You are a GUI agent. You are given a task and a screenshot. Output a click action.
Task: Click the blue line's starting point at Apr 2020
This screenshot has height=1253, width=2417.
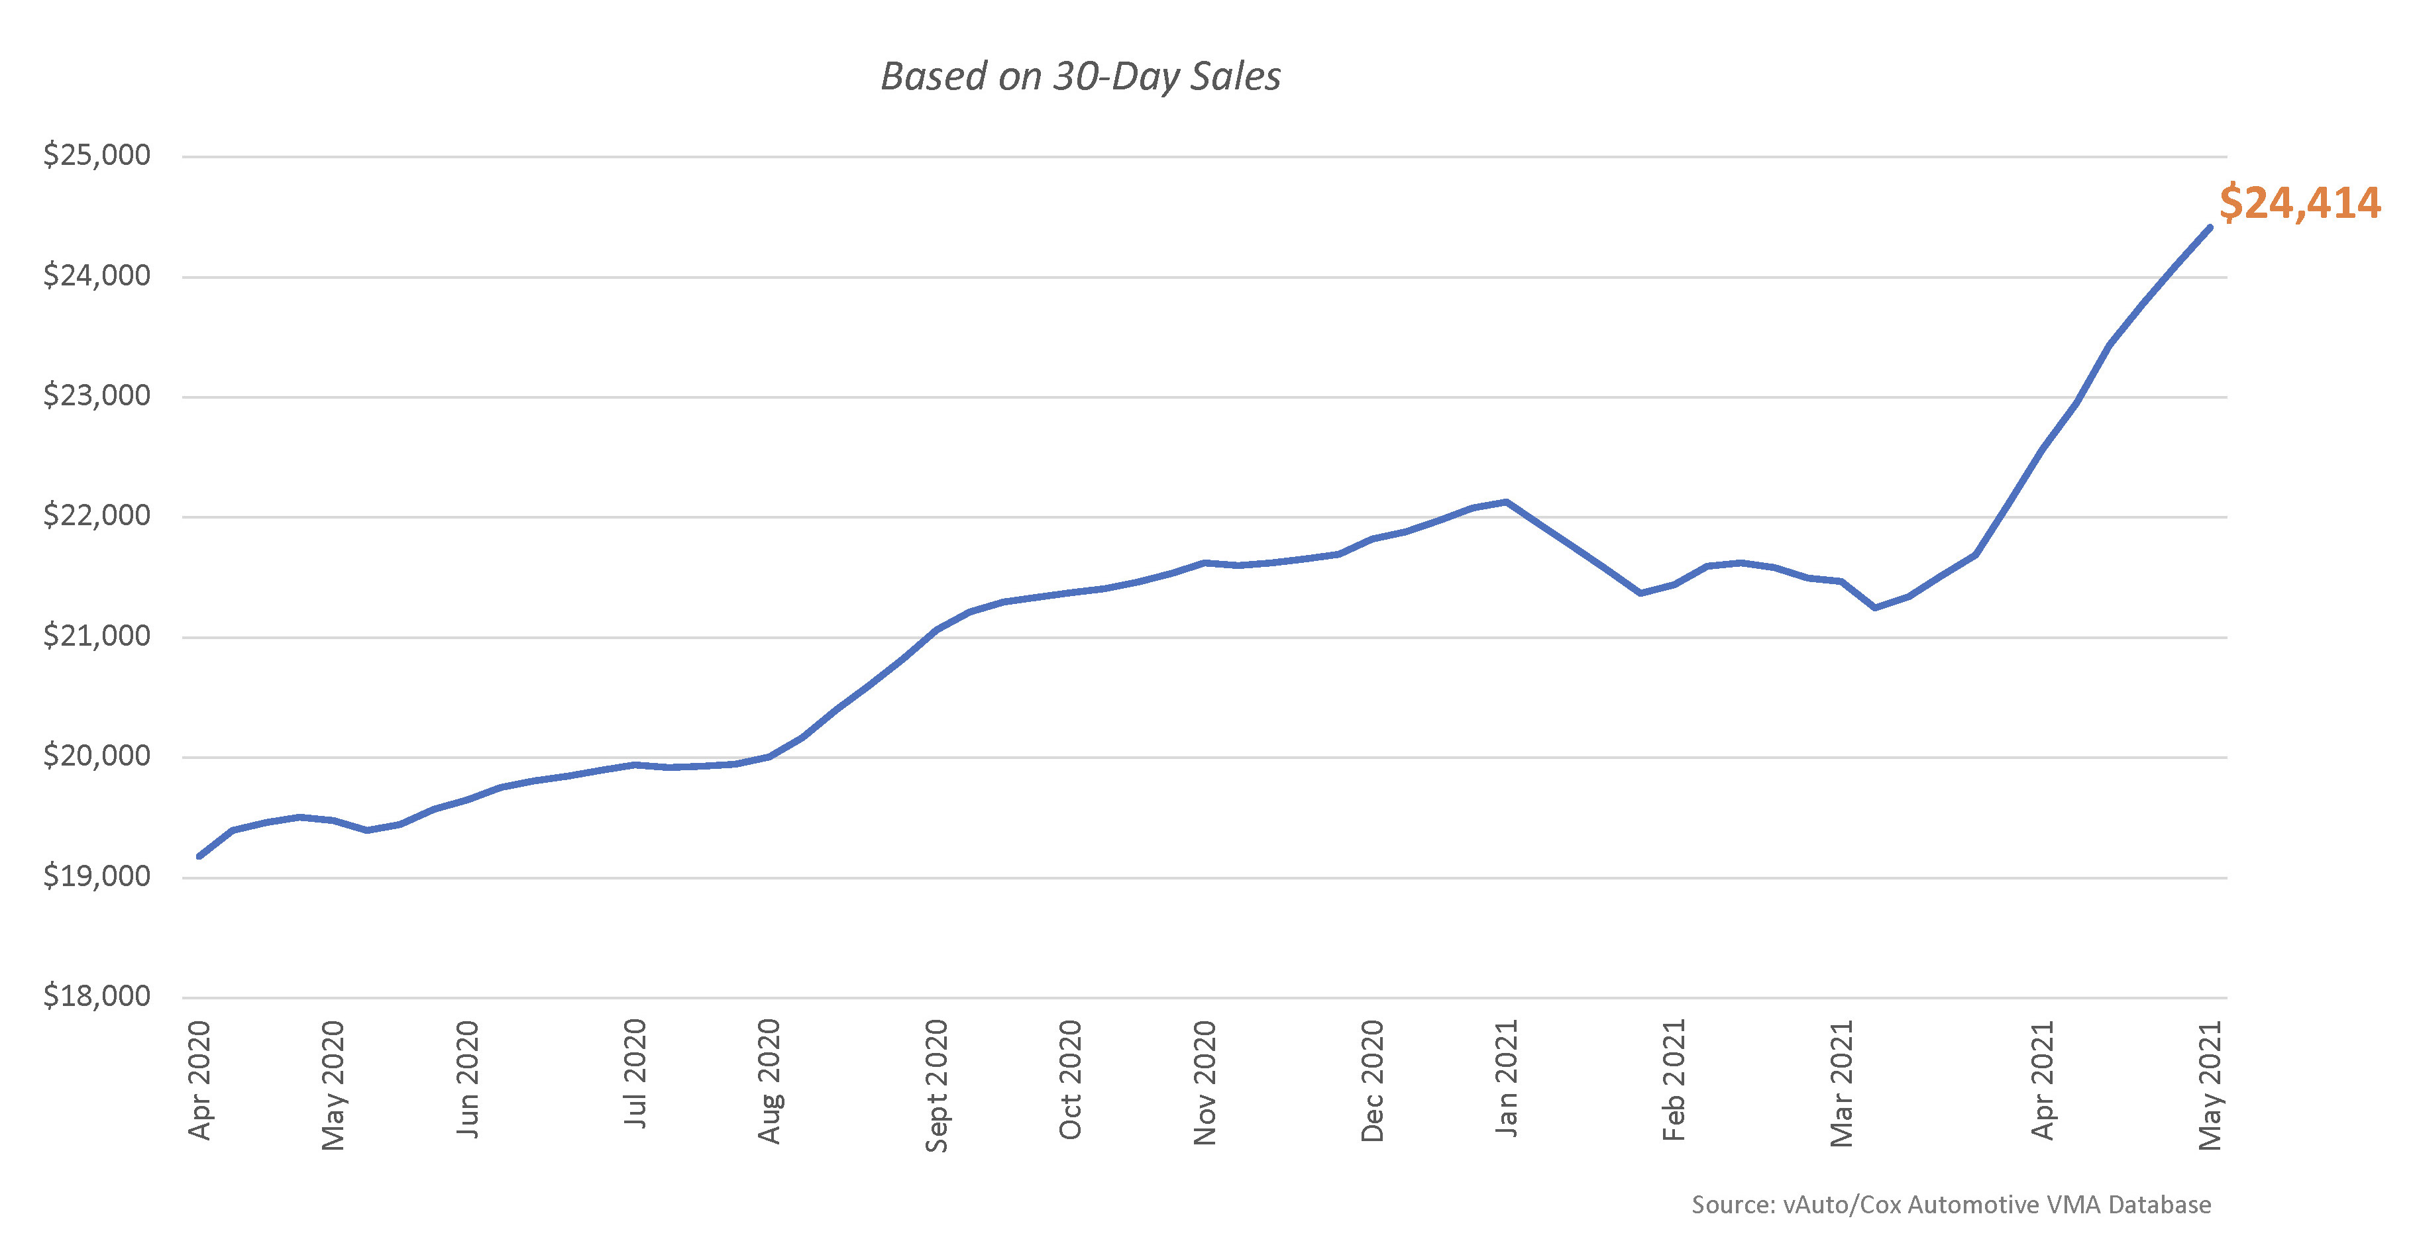tap(200, 856)
